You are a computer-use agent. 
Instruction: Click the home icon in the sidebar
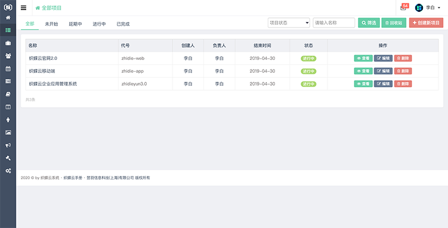(8, 18)
